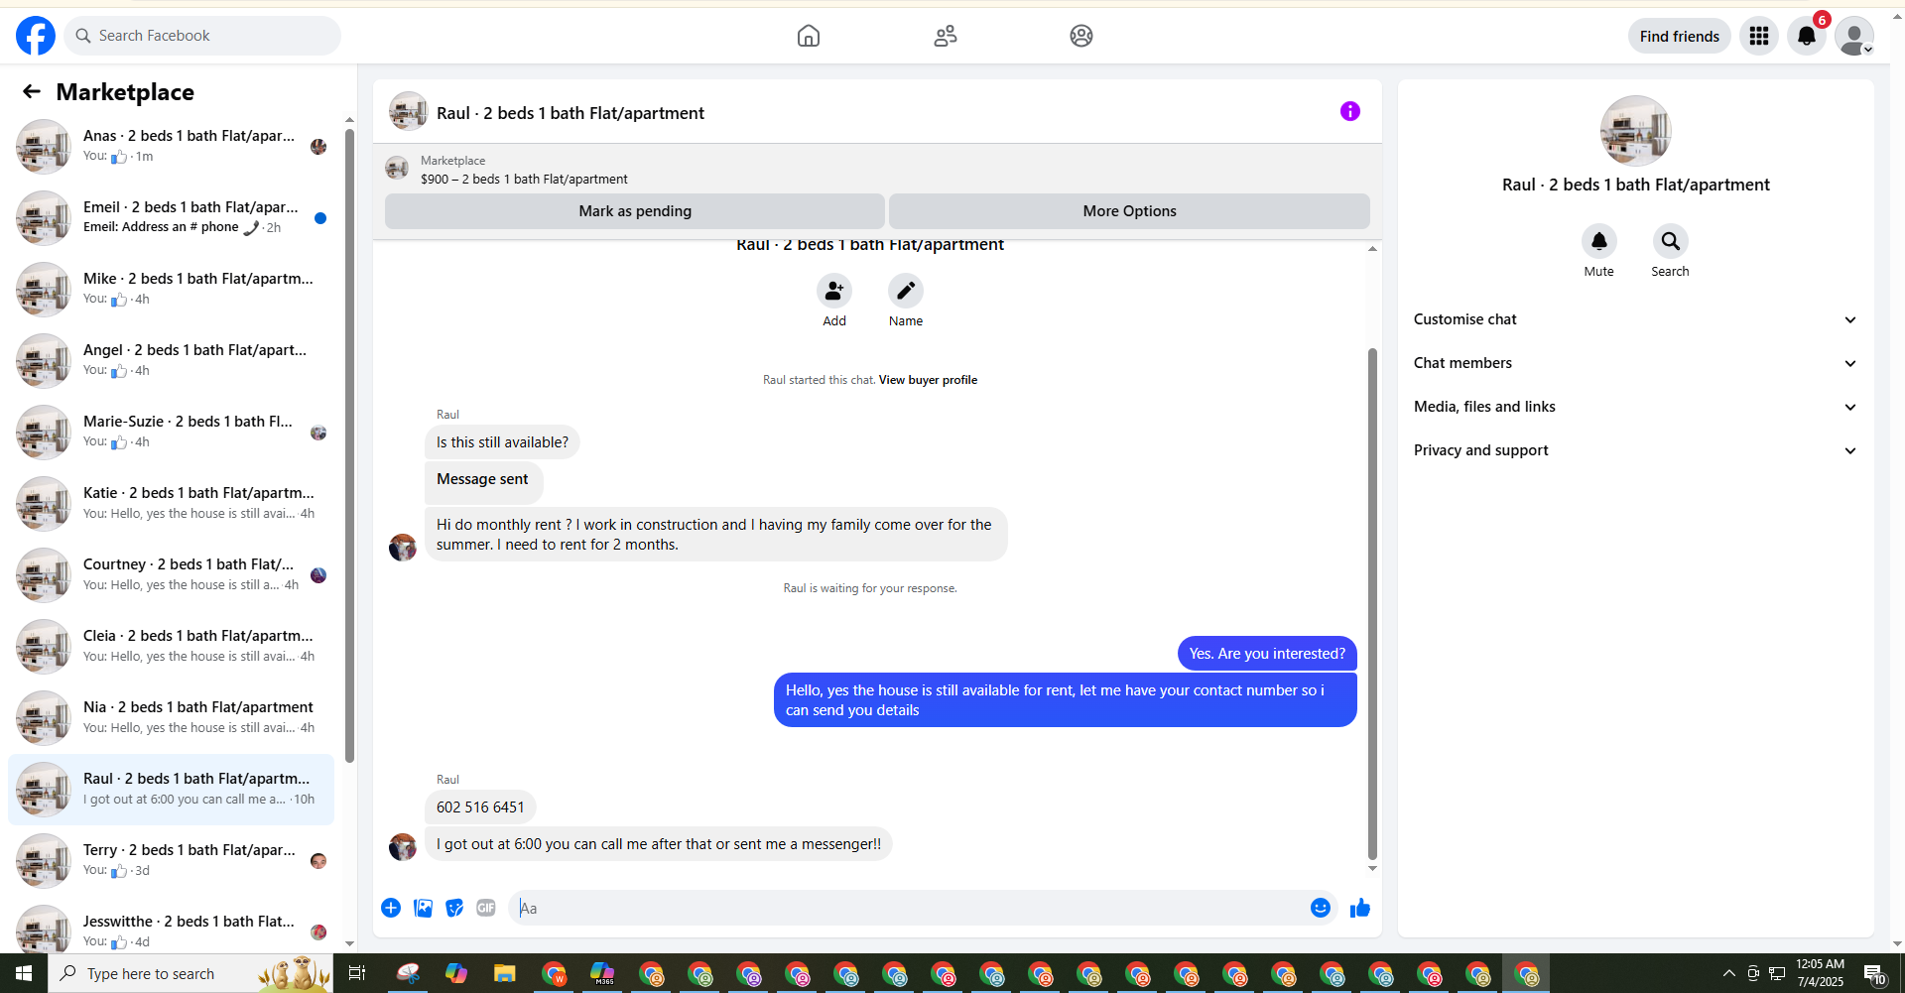Expand the Chat members section
Viewport: 1905px width, 993px height.
(1636, 363)
